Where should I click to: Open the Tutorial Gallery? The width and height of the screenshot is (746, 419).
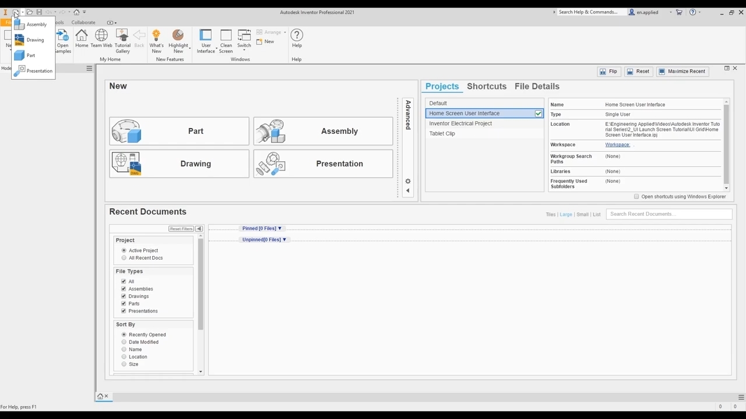pyautogui.click(x=122, y=41)
